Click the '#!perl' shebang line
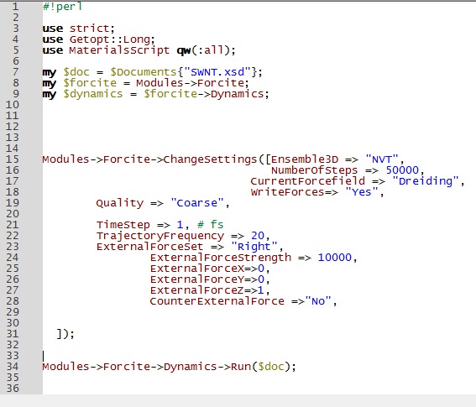The height and width of the screenshot is (407, 476). (x=62, y=7)
